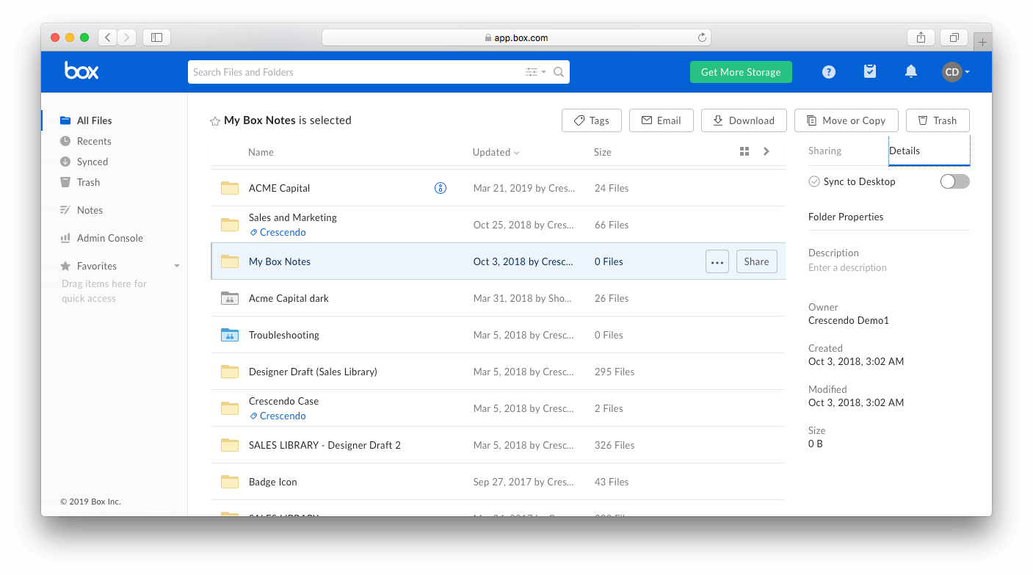Viewport: 1033px width, 575px height.
Task: Switch to the Sharing tab
Action: (x=824, y=151)
